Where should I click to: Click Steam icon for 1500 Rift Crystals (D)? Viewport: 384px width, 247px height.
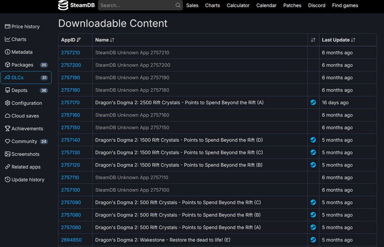point(313,140)
